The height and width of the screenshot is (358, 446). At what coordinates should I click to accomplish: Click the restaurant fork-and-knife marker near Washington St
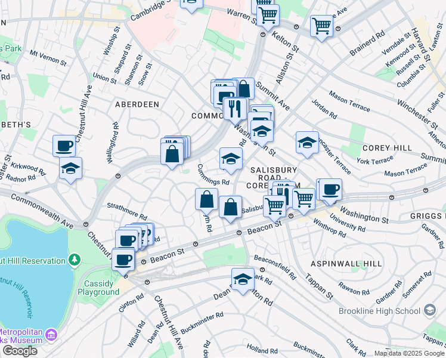pos(235,109)
